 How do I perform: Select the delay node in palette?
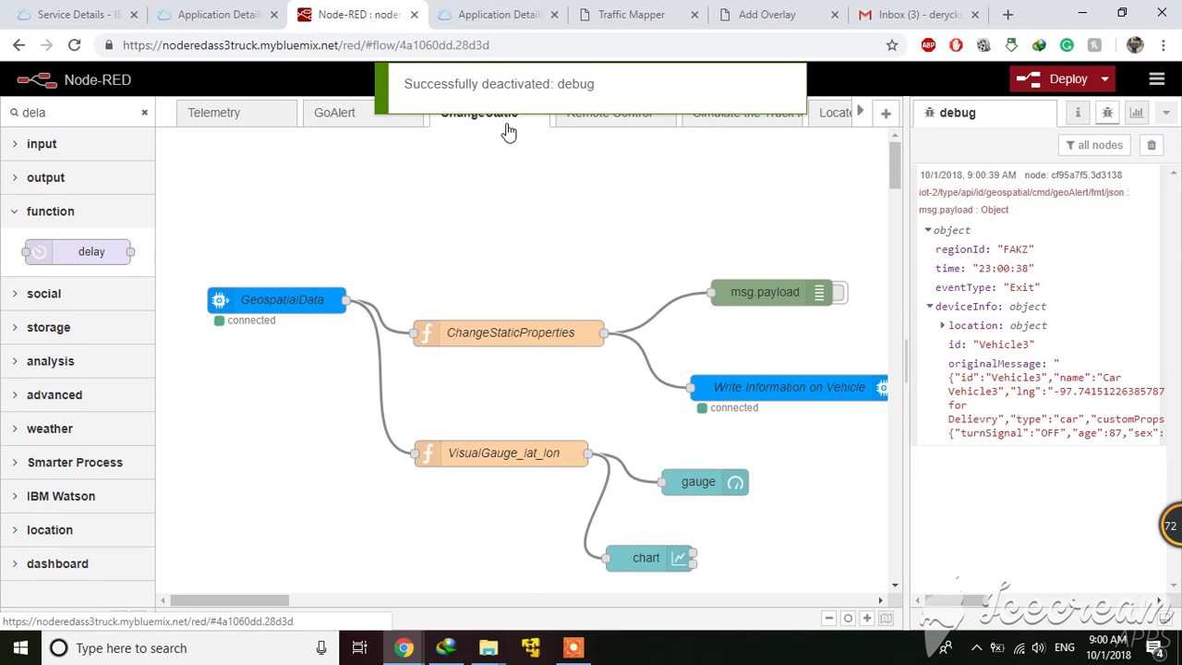(x=78, y=251)
